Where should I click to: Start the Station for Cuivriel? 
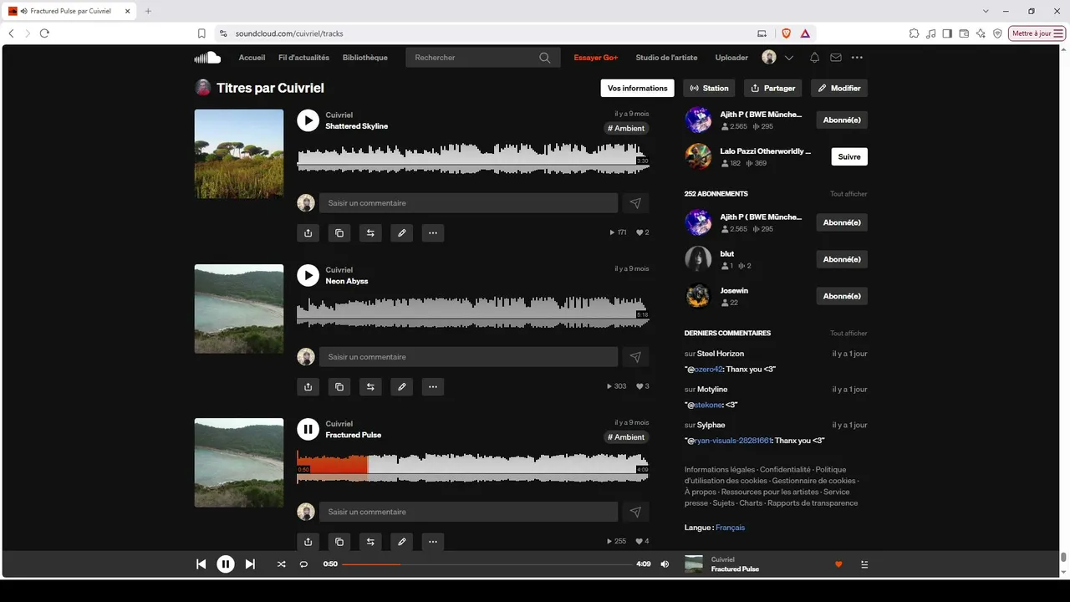709,88
